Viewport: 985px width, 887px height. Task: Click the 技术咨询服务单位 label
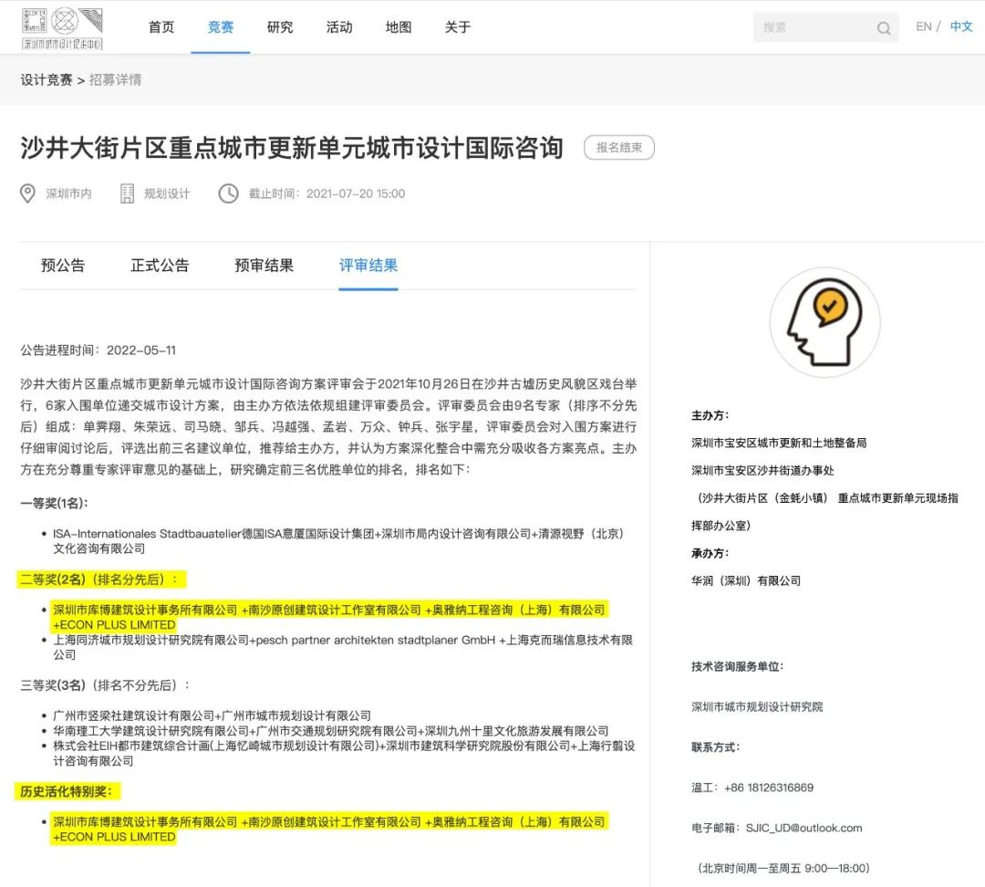pos(738,667)
